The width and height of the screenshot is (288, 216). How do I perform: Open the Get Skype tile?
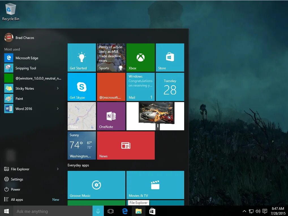[x=82, y=87]
